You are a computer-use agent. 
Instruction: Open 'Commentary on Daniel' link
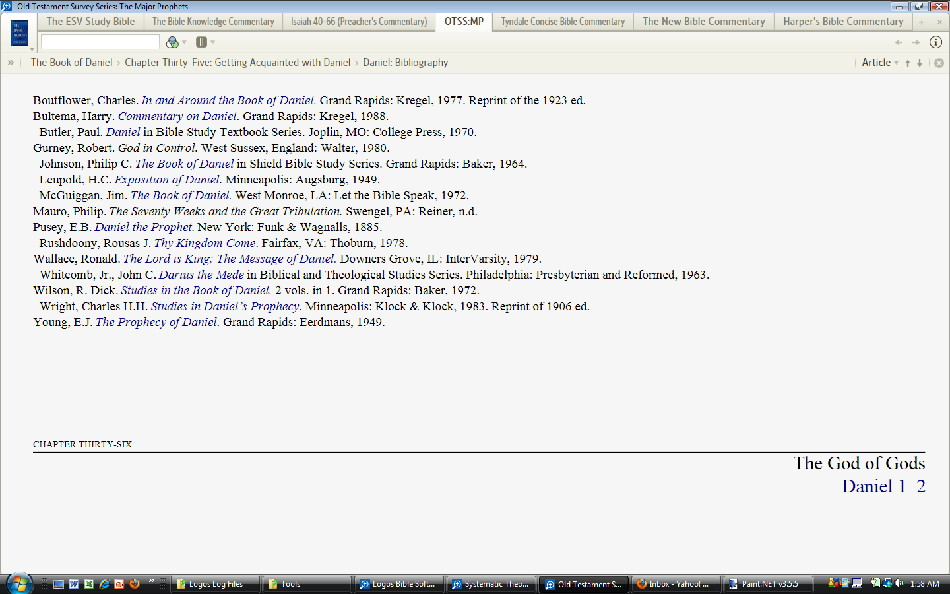coord(178,116)
